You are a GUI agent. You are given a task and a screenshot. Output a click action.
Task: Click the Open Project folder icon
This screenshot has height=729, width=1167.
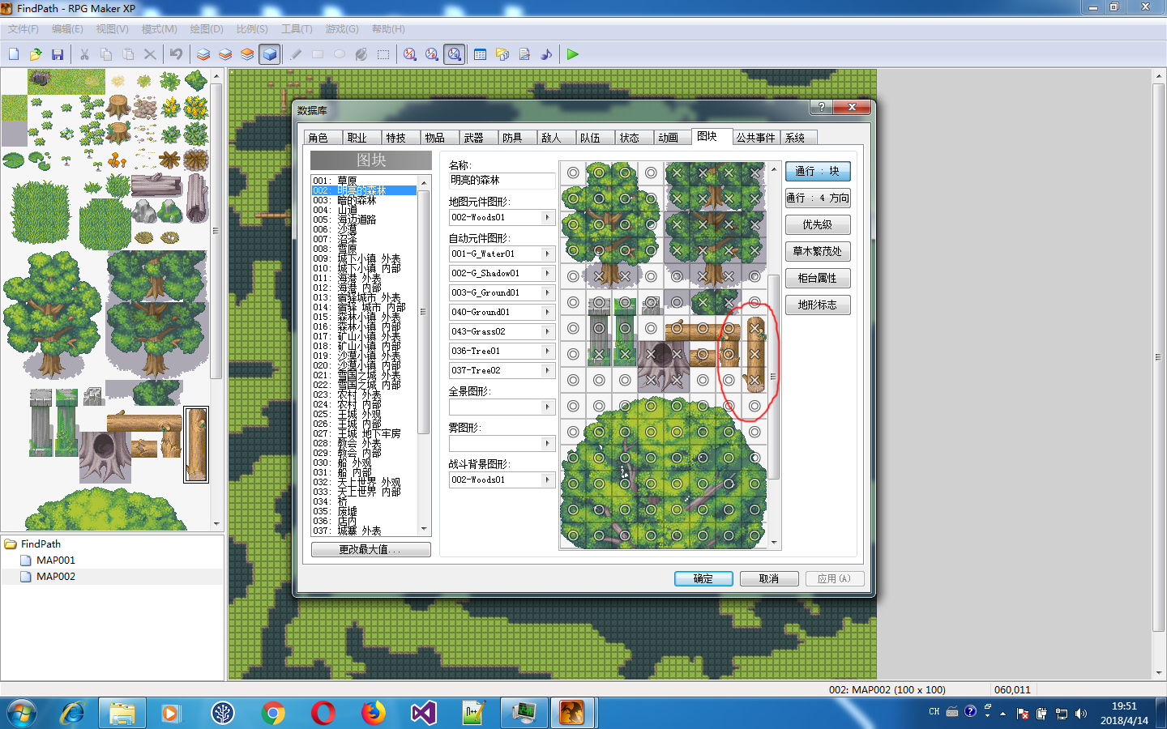pyautogui.click(x=36, y=54)
